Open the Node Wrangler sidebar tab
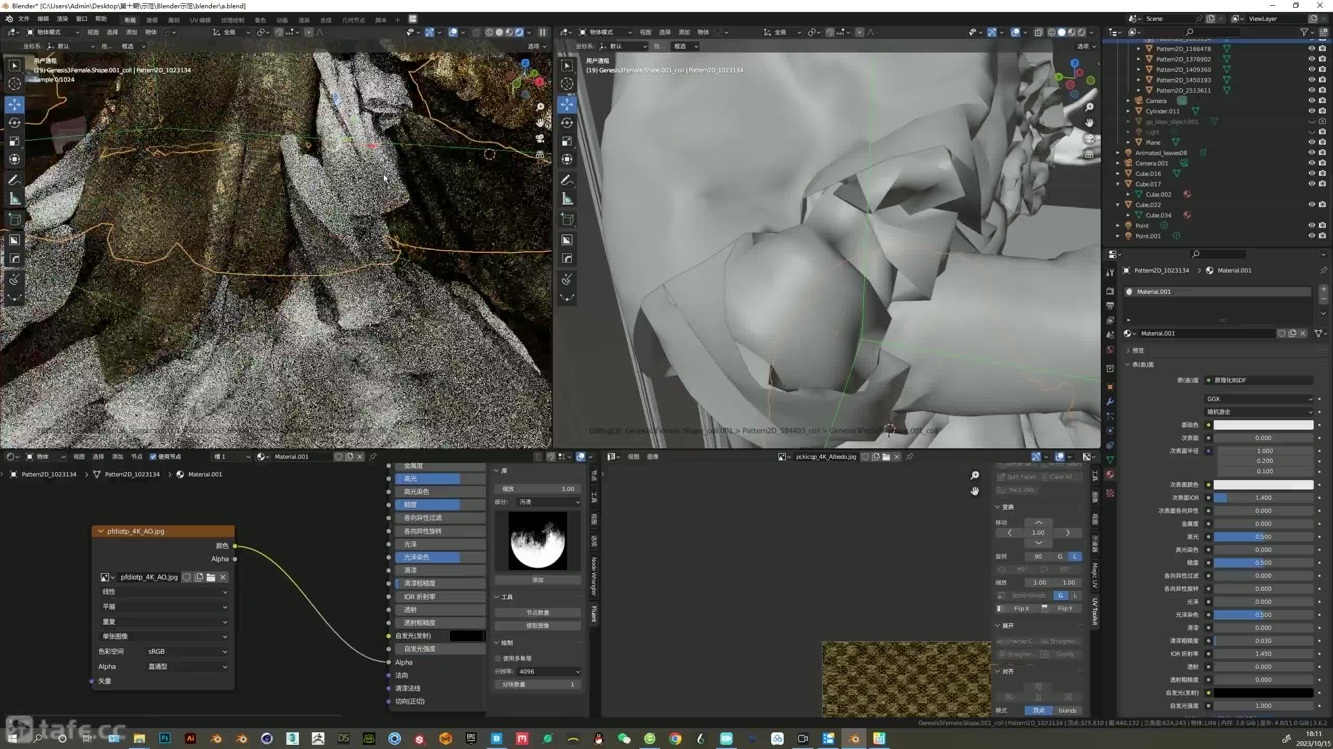The height and width of the screenshot is (749, 1333). pyautogui.click(x=594, y=576)
